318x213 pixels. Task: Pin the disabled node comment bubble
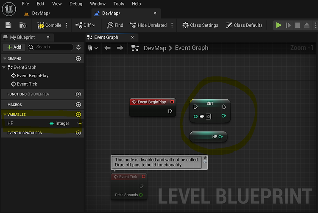pyautogui.click(x=205, y=158)
